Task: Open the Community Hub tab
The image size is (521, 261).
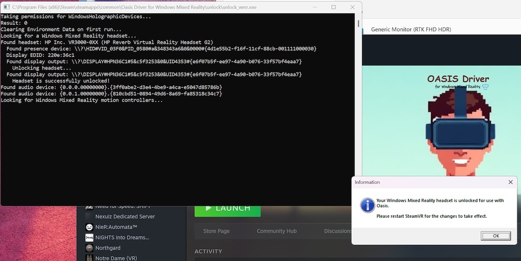Action: pos(277,231)
